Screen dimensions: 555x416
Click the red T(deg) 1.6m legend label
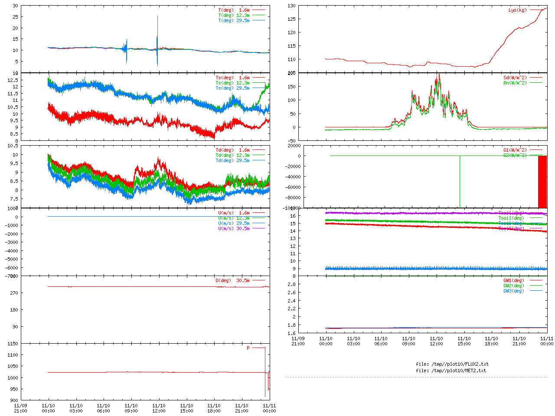[234, 10]
